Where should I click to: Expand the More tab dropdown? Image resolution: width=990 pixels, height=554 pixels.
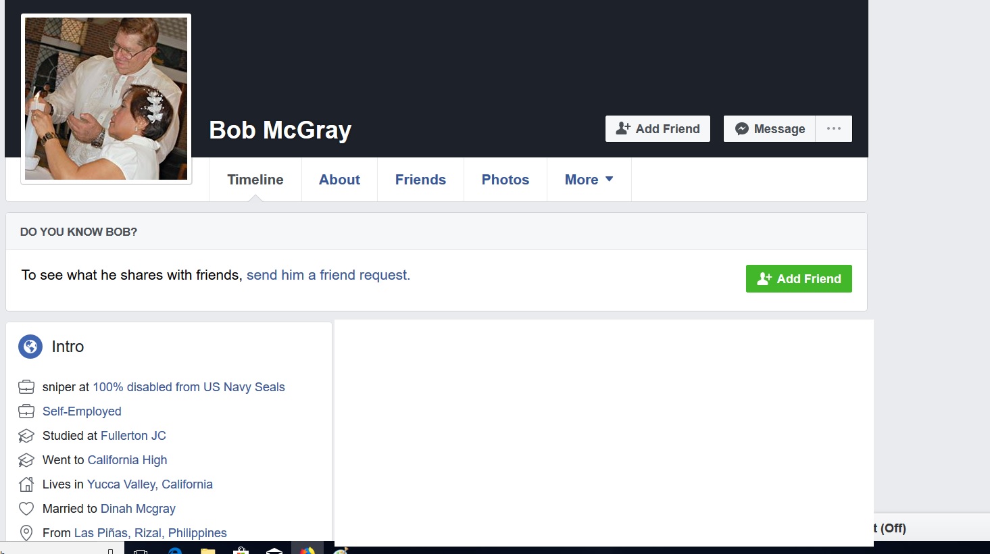(x=589, y=180)
